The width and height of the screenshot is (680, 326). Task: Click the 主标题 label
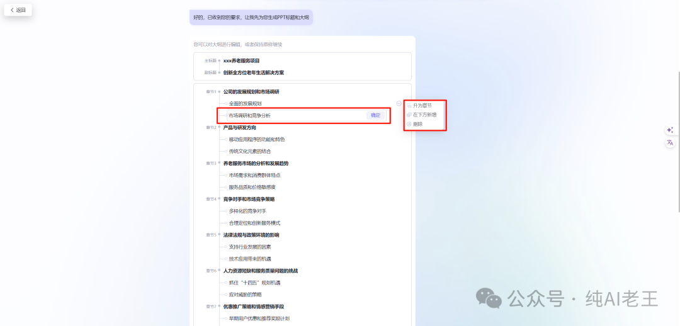[x=210, y=60]
